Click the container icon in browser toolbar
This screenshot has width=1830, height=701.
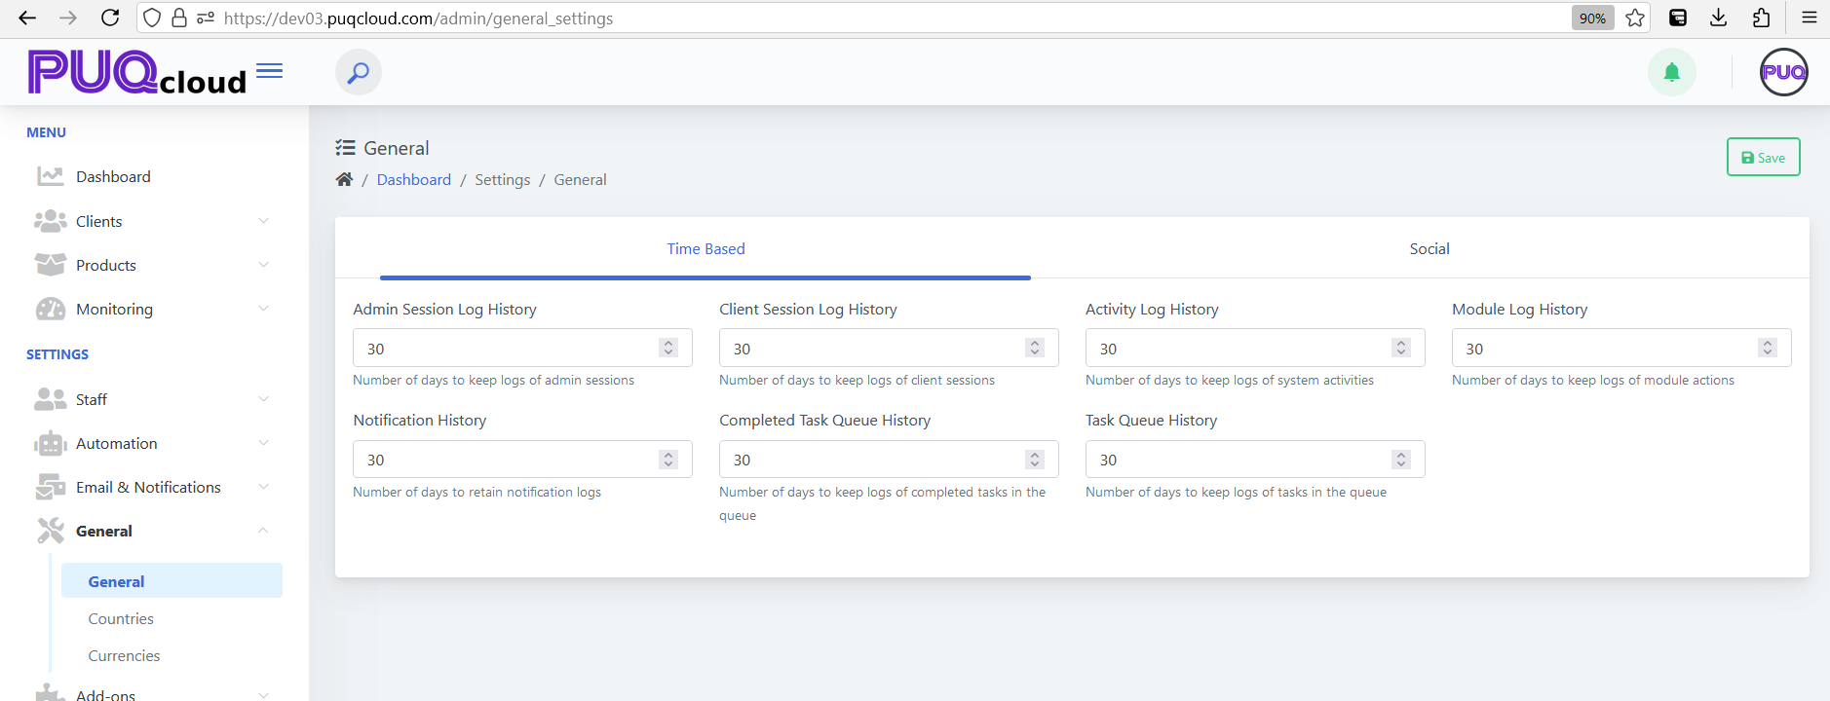(1678, 18)
